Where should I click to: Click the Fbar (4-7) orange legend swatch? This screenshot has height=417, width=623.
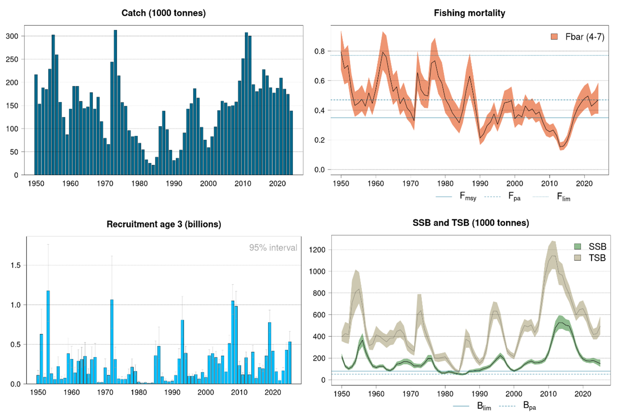pyautogui.click(x=554, y=36)
